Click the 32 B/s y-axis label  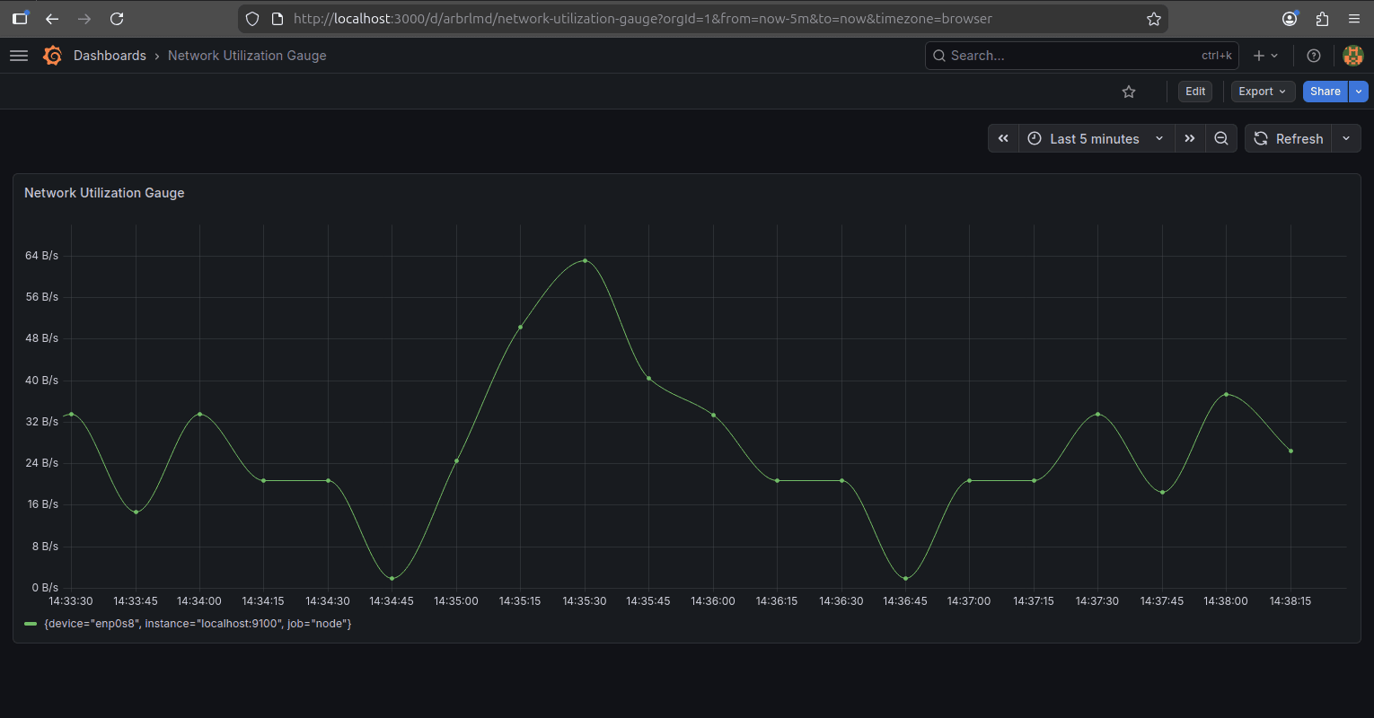click(x=41, y=422)
